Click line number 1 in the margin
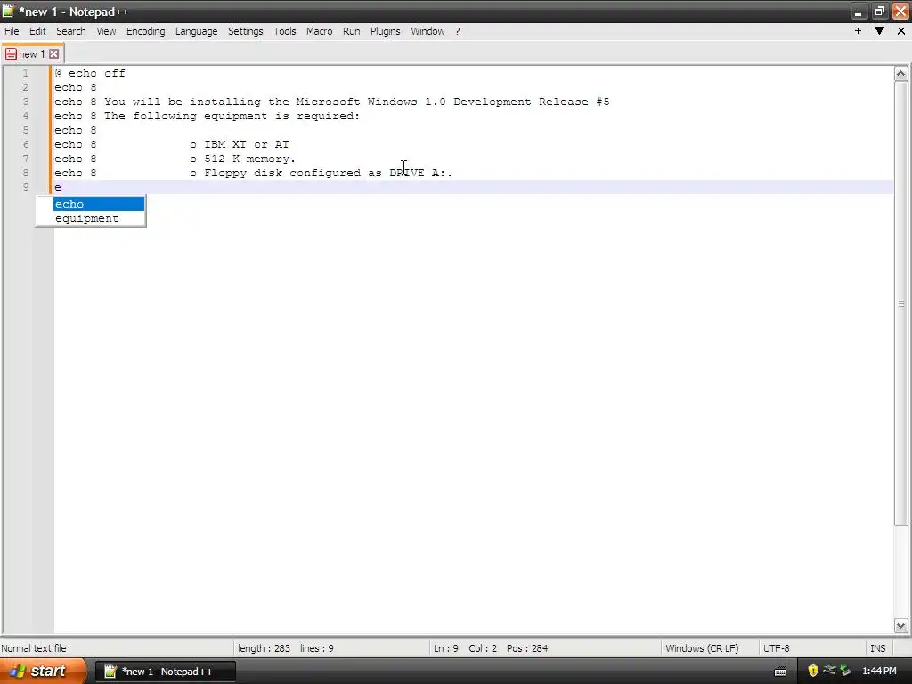This screenshot has width=912, height=684. click(26, 73)
